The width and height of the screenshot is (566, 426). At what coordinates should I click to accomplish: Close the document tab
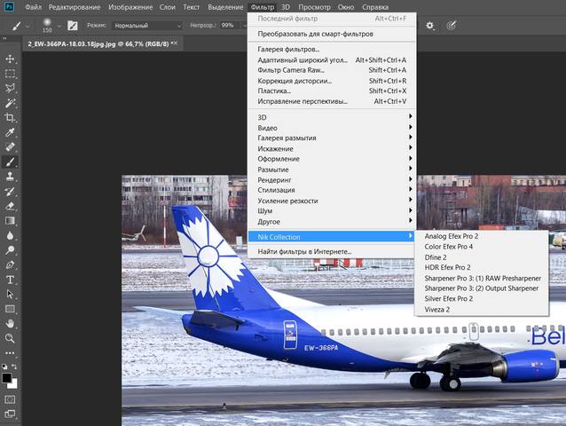tap(176, 43)
